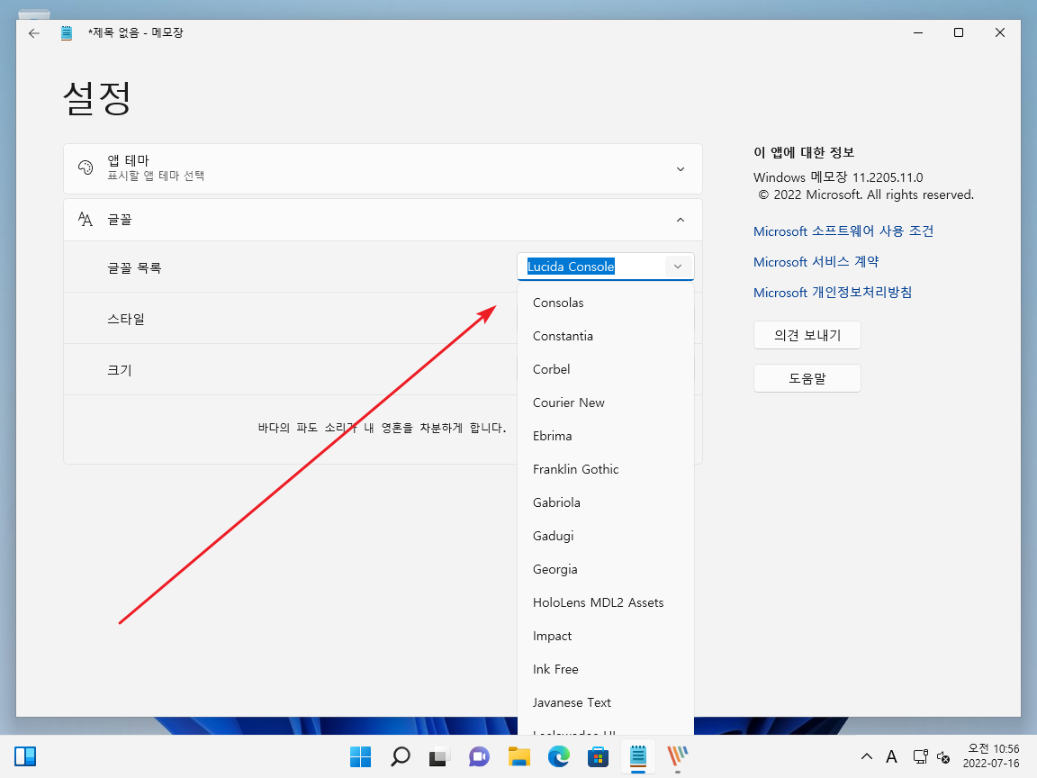This screenshot has width=1037, height=778.
Task: Choose Ebrima from the dropdown
Action: point(606,436)
